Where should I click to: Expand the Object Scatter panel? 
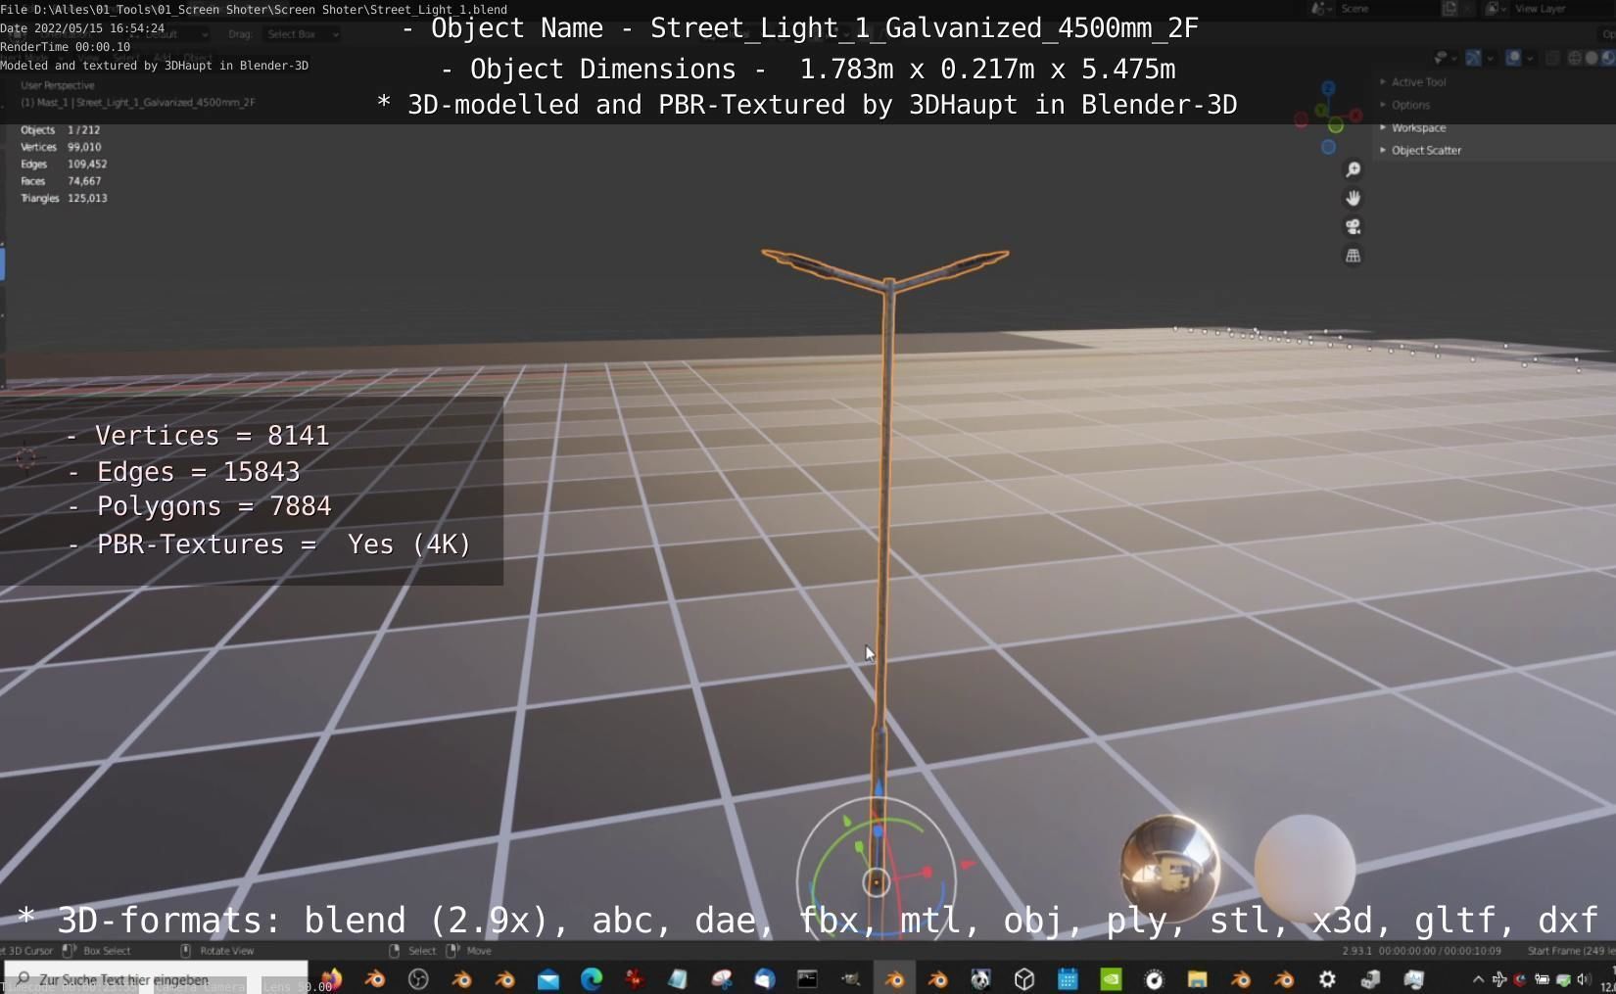[x=1420, y=150]
